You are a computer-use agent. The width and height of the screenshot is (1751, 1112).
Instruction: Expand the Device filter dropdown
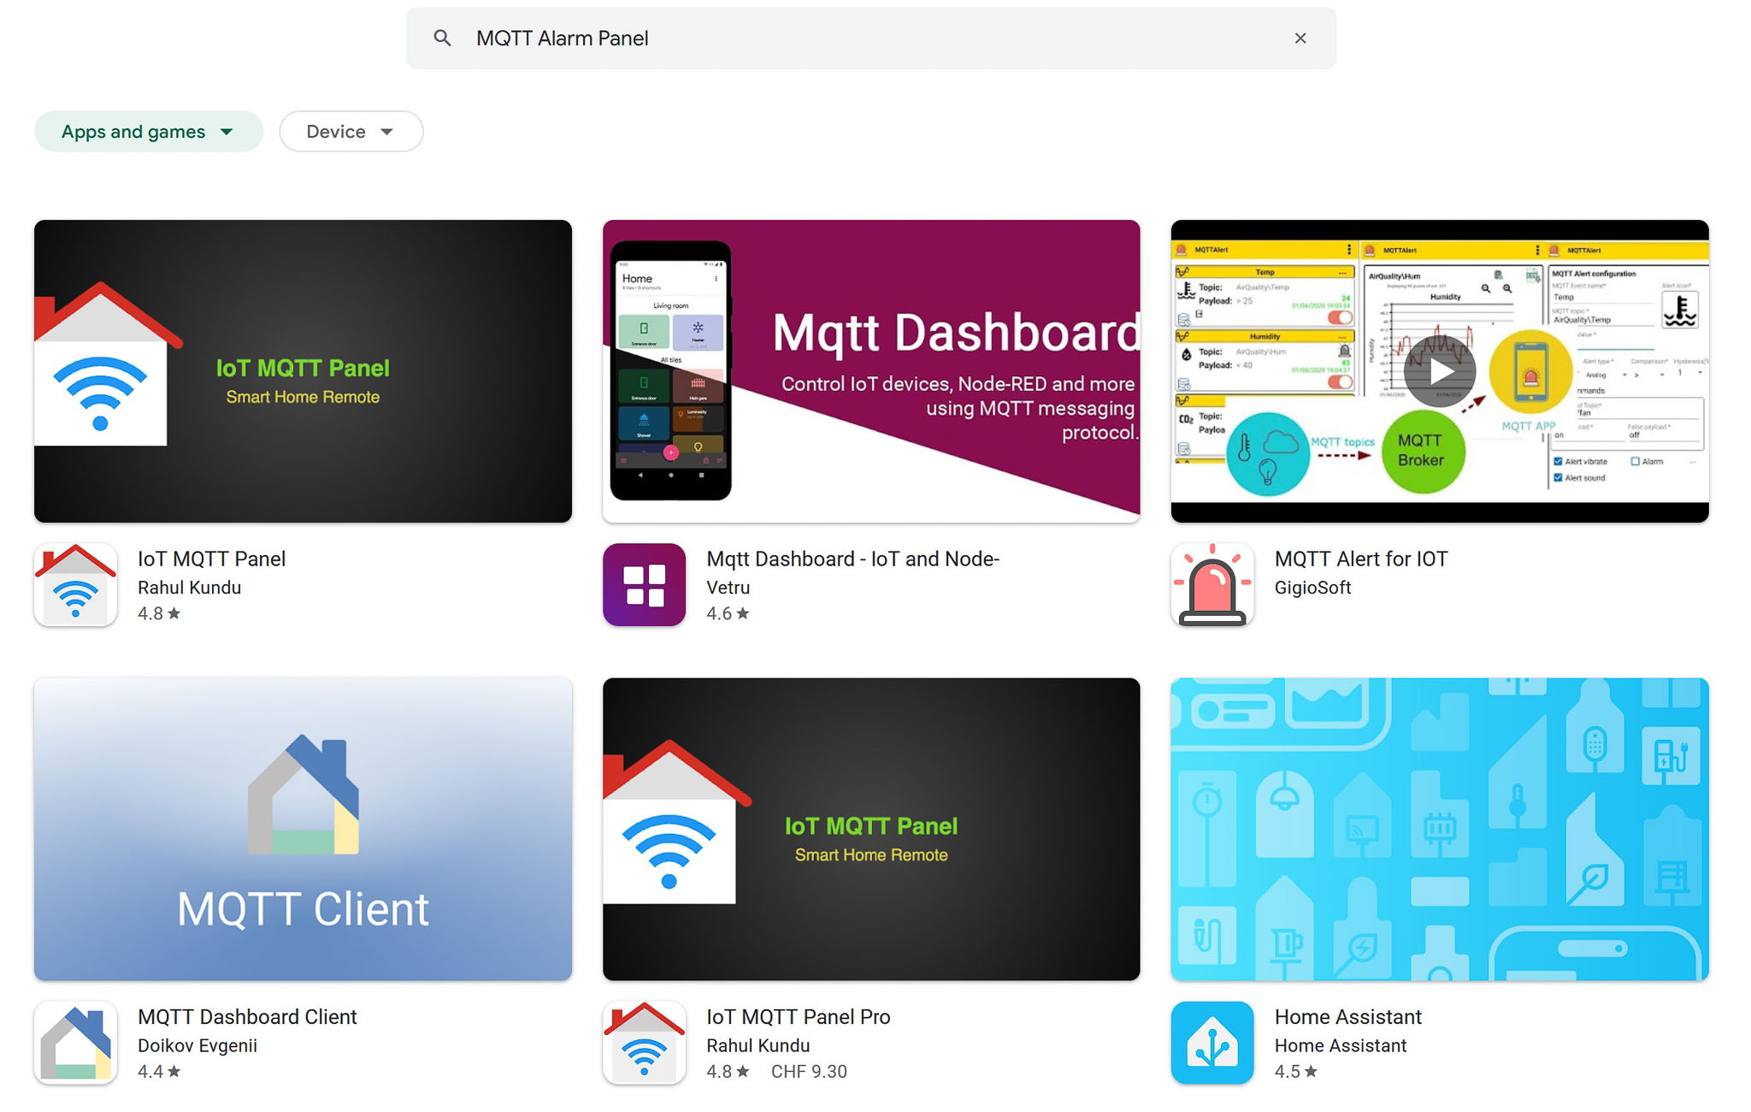coord(351,131)
